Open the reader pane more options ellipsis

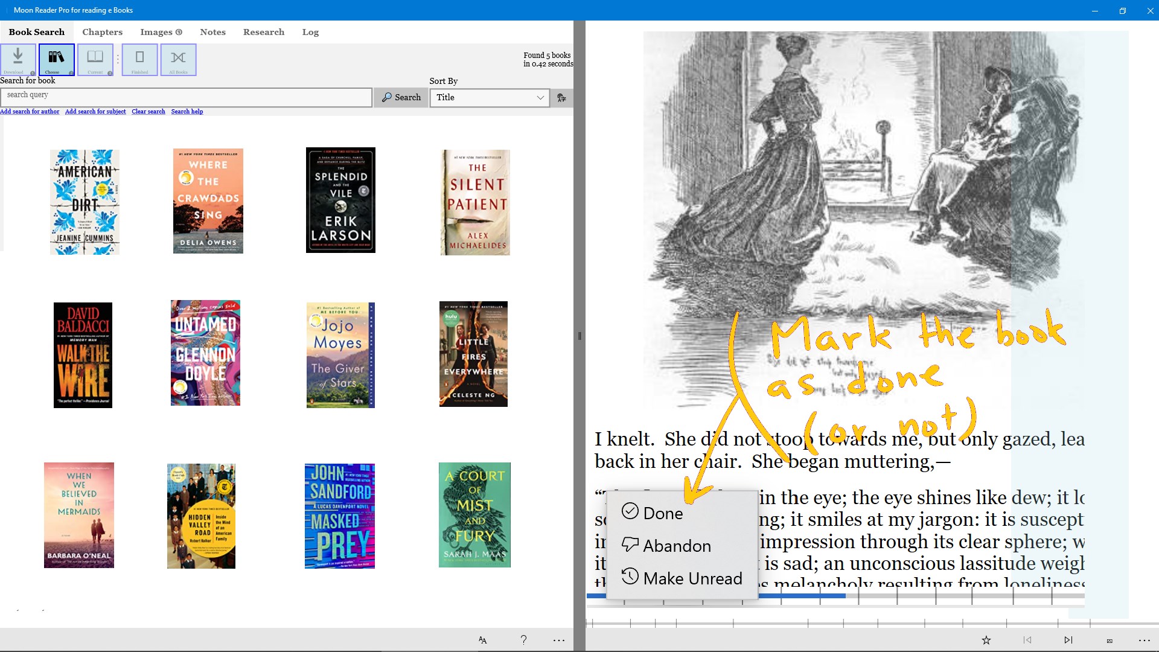pyautogui.click(x=1144, y=640)
